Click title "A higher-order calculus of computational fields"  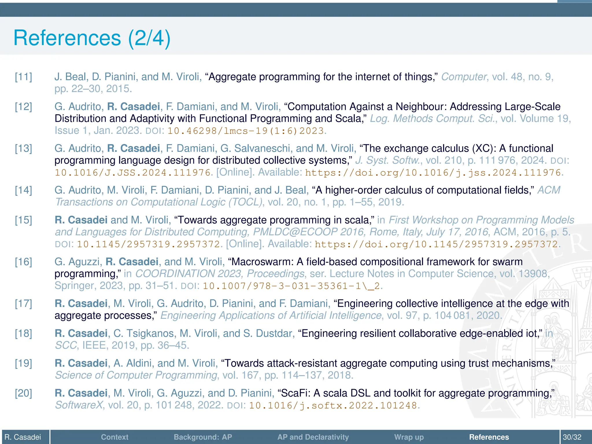(x=423, y=190)
